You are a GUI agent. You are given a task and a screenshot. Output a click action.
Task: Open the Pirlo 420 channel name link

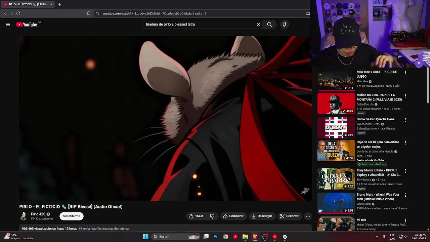click(38, 214)
